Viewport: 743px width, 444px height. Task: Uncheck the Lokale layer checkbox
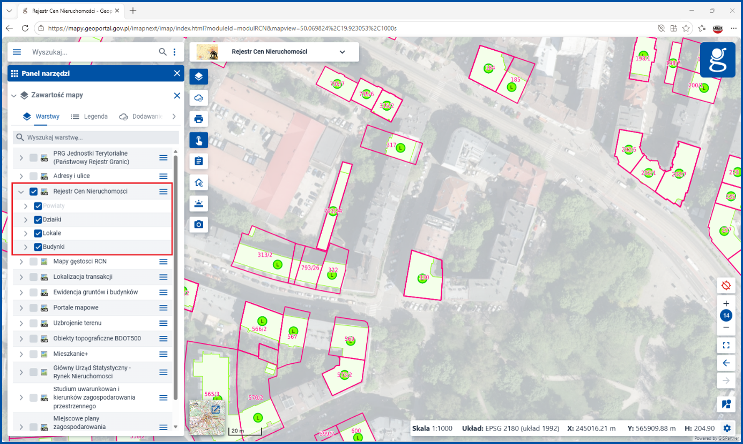38,233
